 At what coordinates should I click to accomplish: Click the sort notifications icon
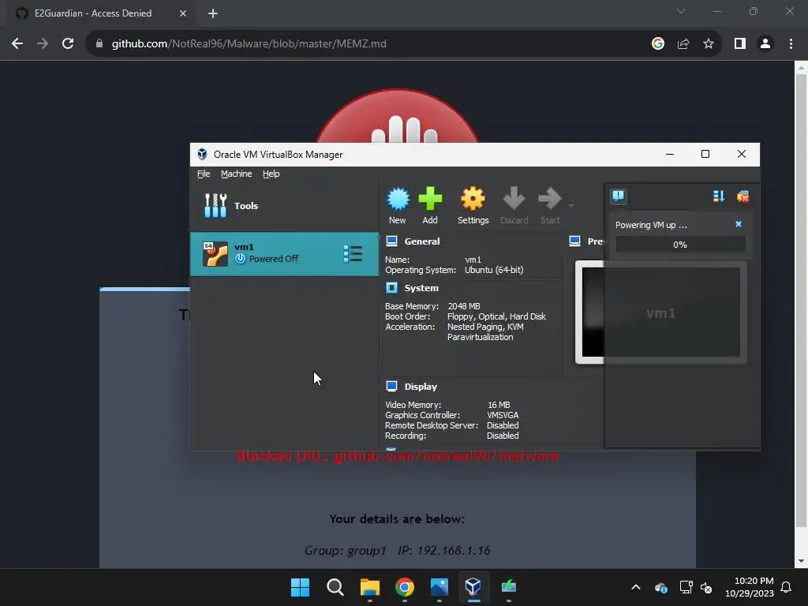[719, 196]
